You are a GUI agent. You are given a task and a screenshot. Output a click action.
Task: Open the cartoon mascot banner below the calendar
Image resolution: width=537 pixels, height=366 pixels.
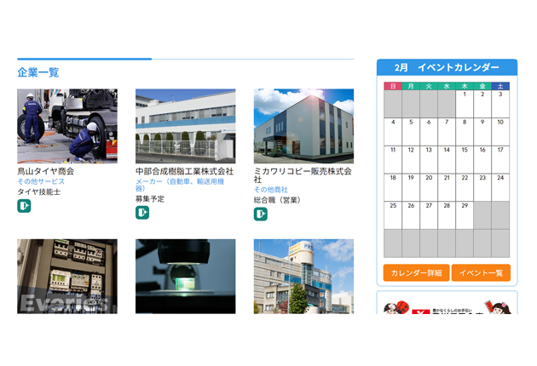[447, 307]
